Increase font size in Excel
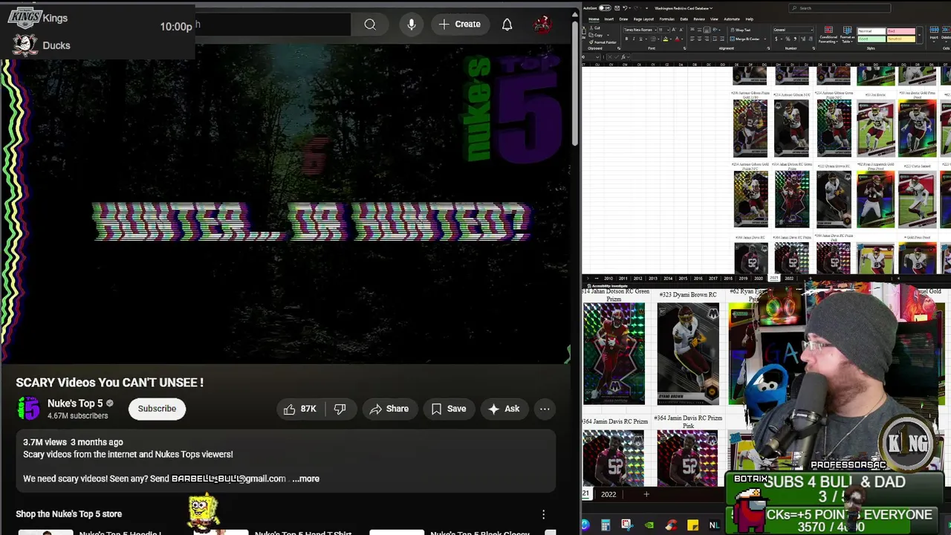Image resolution: width=951 pixels, height=535 pixels. 674,30
